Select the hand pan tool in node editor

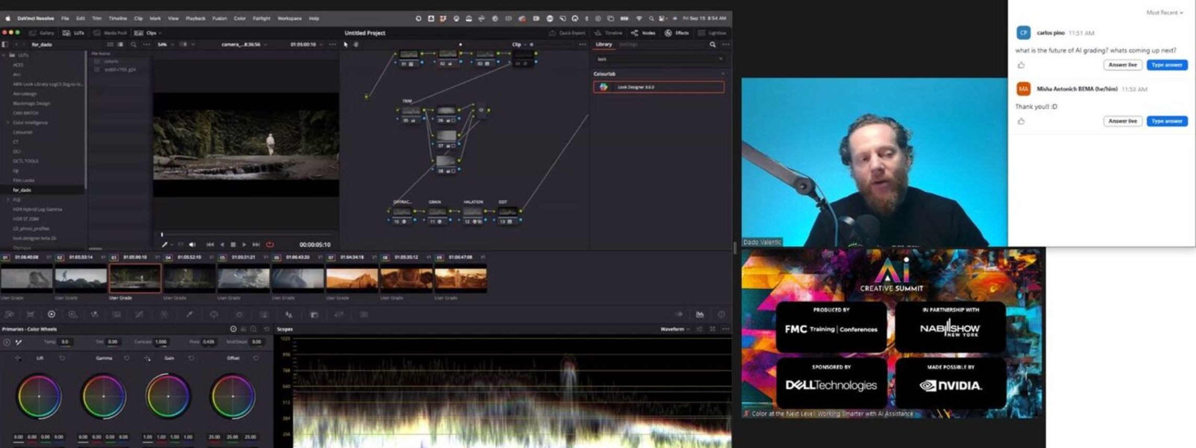356,44
